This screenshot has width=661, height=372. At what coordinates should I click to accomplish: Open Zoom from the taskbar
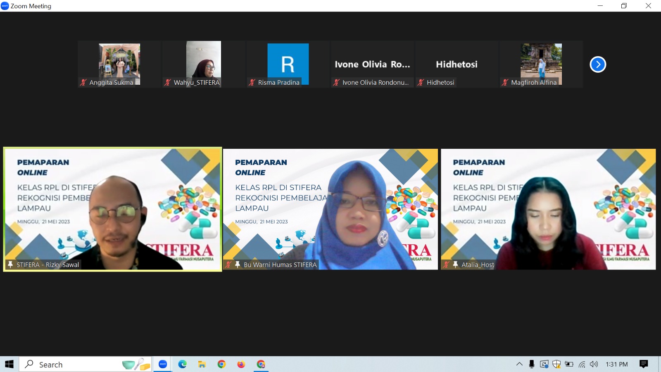[163, 364]
